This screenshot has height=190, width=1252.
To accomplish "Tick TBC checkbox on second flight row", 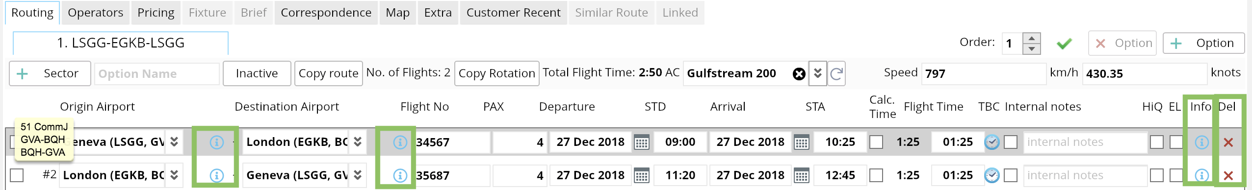I will pyautogui.click(x=1010, y=175).
